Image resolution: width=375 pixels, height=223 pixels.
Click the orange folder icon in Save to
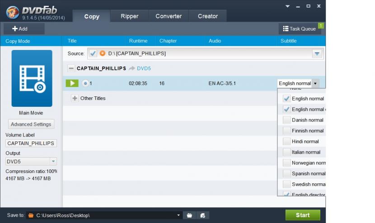(x=31, y=215)
